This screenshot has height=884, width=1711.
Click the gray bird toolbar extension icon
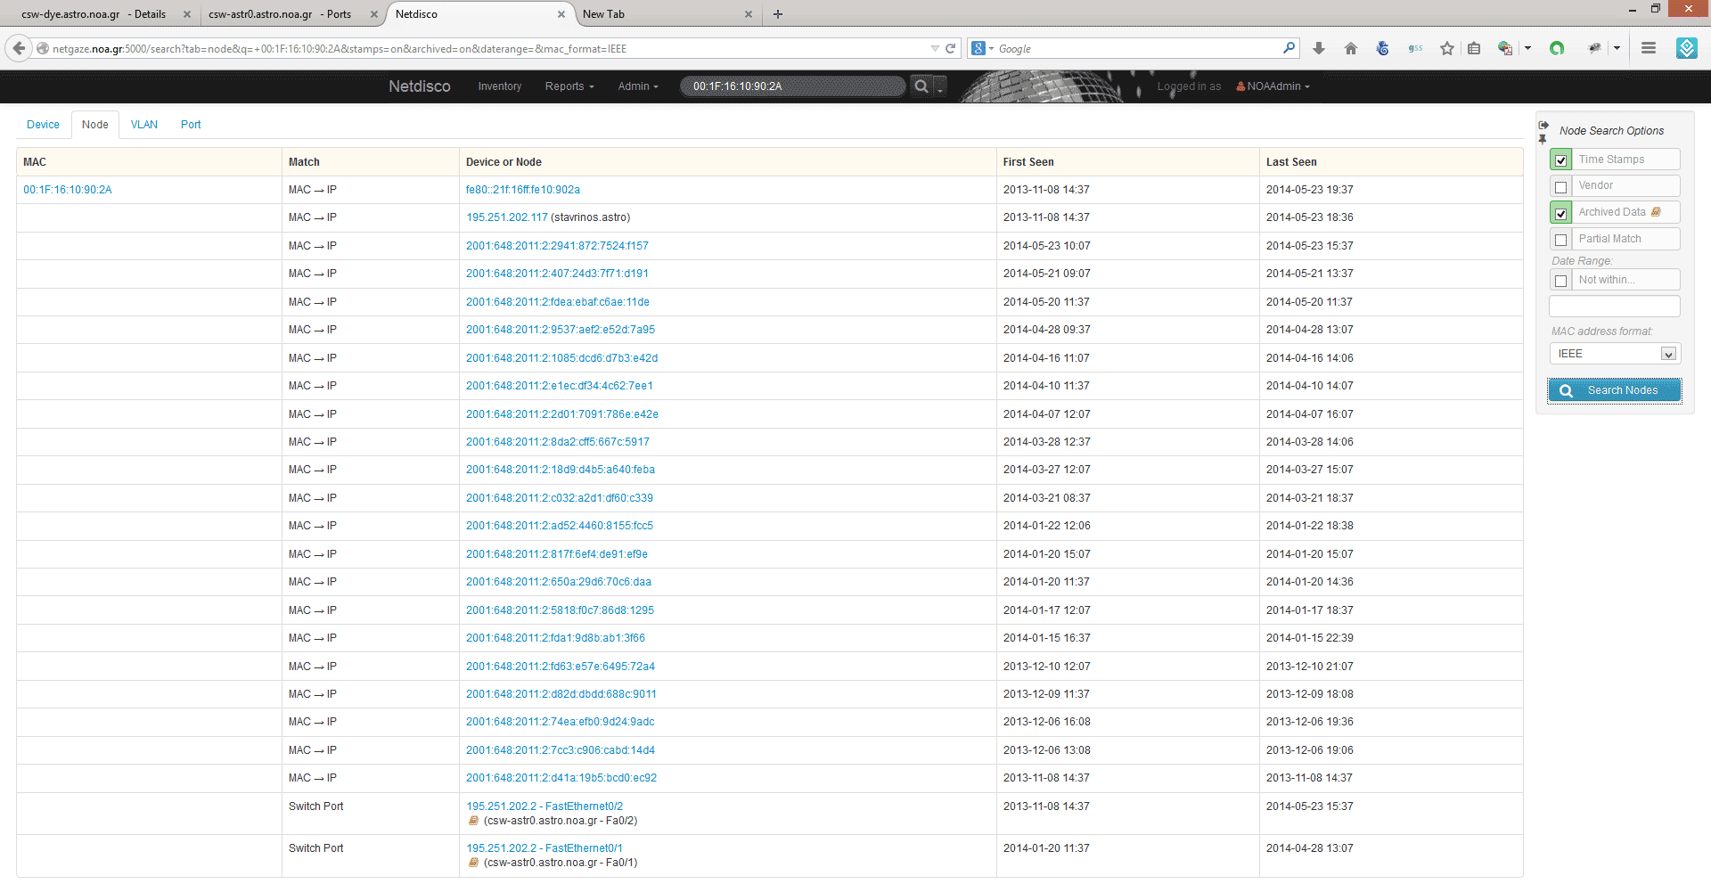pyautogui.click(x=1594, y=48)
